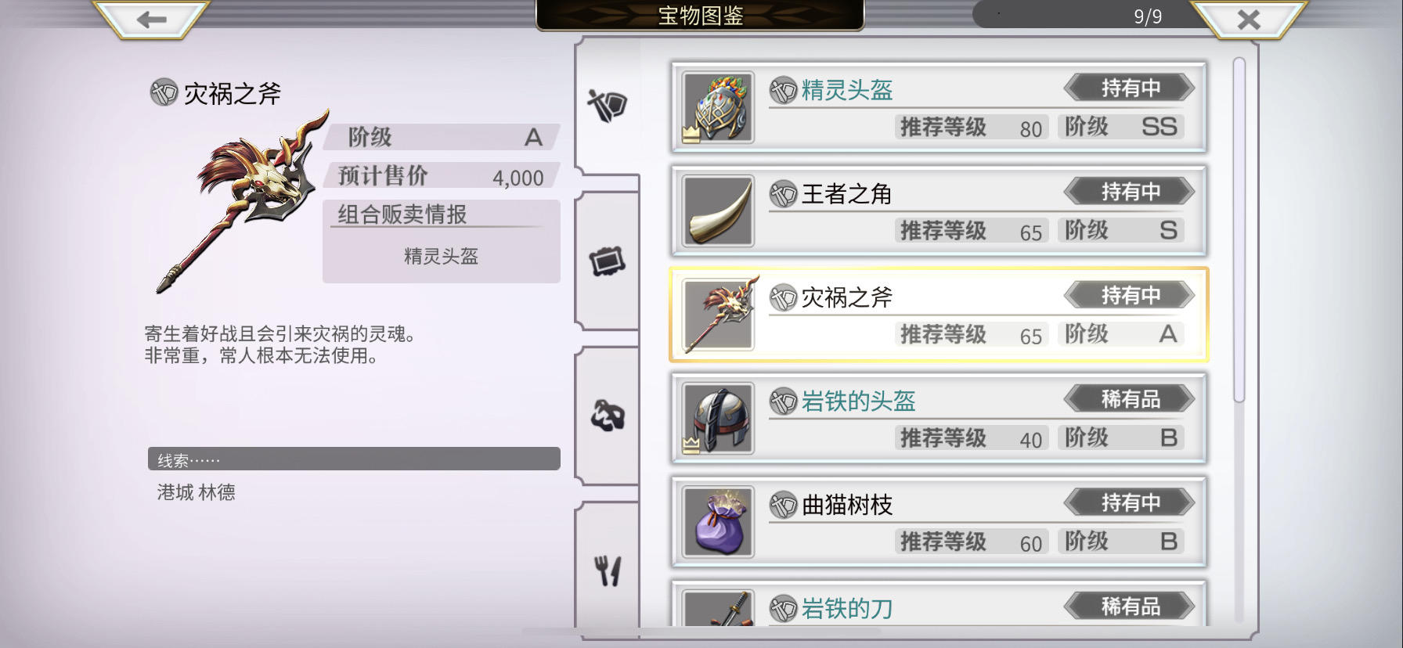
Task: Click 稀有品 badge on 岩铁的头盔
Action: click(x=1129, y=399)
